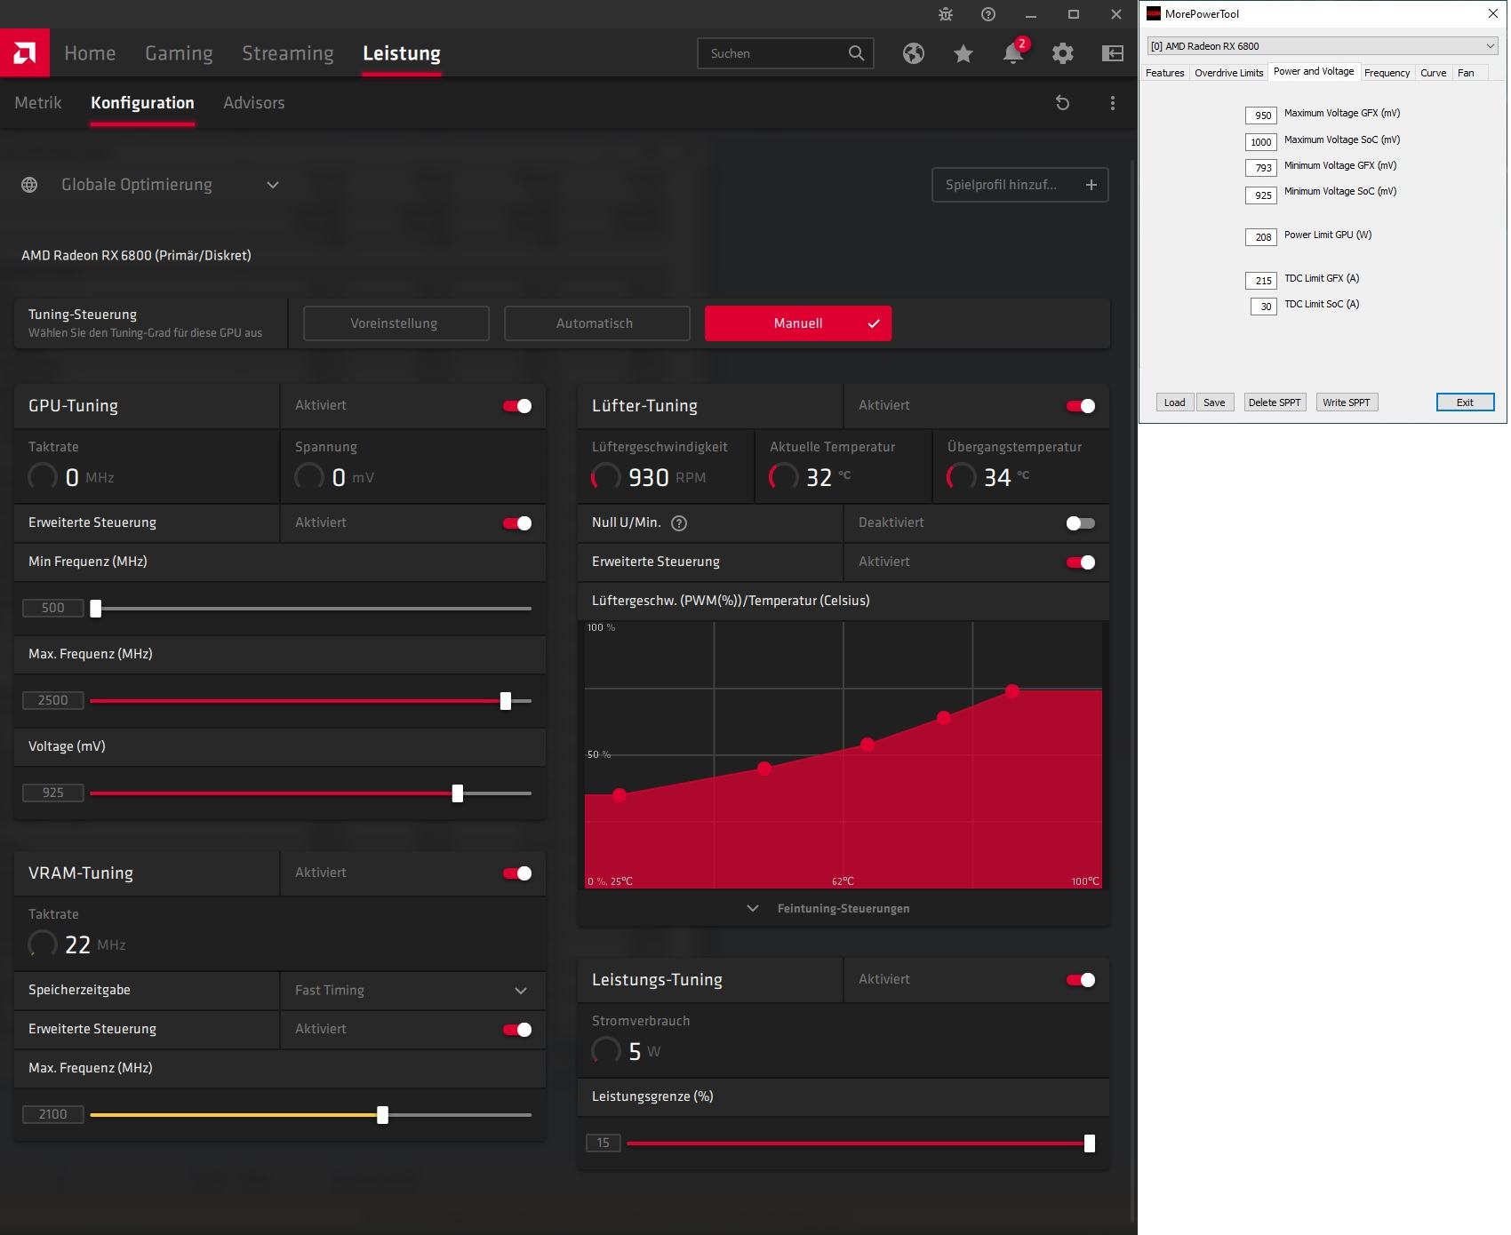Toggle VRAM Erweiterte Steuerung switch
This screenshot has height=1235, width=1511.
(x=517, y=1030)
